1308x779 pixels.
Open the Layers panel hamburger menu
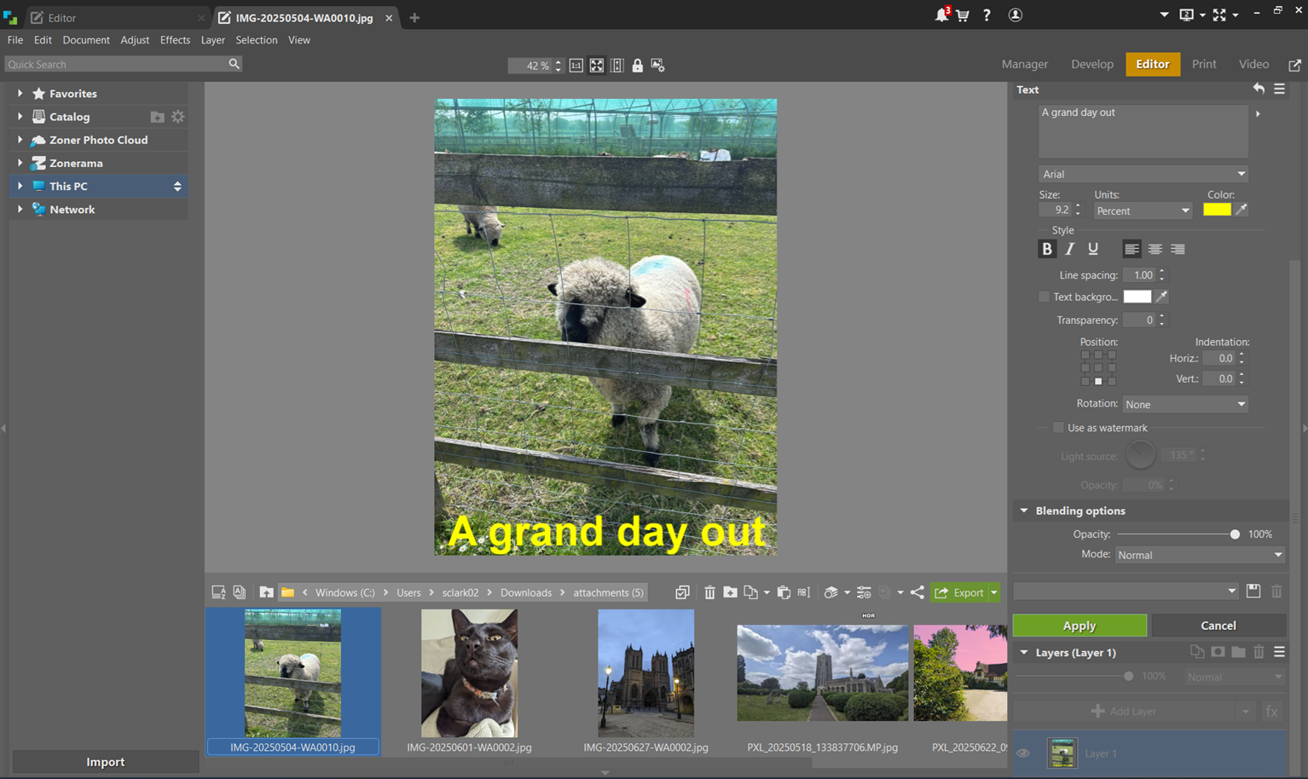point(1279,652)
